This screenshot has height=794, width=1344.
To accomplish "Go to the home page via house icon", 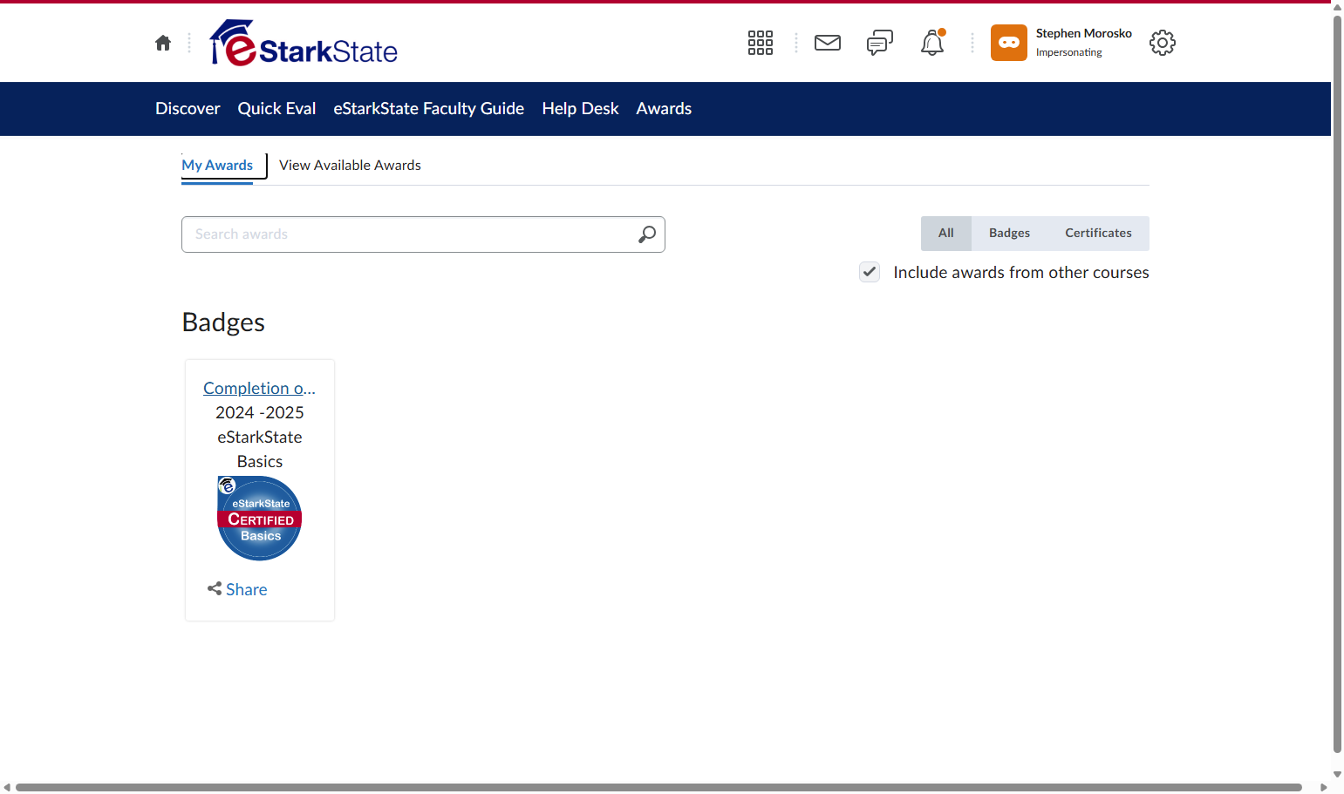I will (163, 43).
